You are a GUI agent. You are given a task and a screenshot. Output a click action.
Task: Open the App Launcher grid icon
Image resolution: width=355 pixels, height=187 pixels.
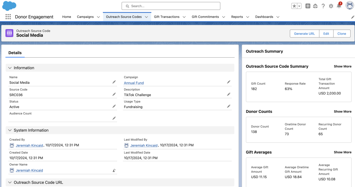click(8, 17)
